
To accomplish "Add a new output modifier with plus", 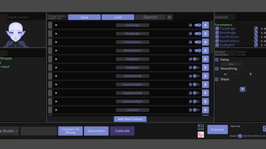I will (x=242, y=89).
